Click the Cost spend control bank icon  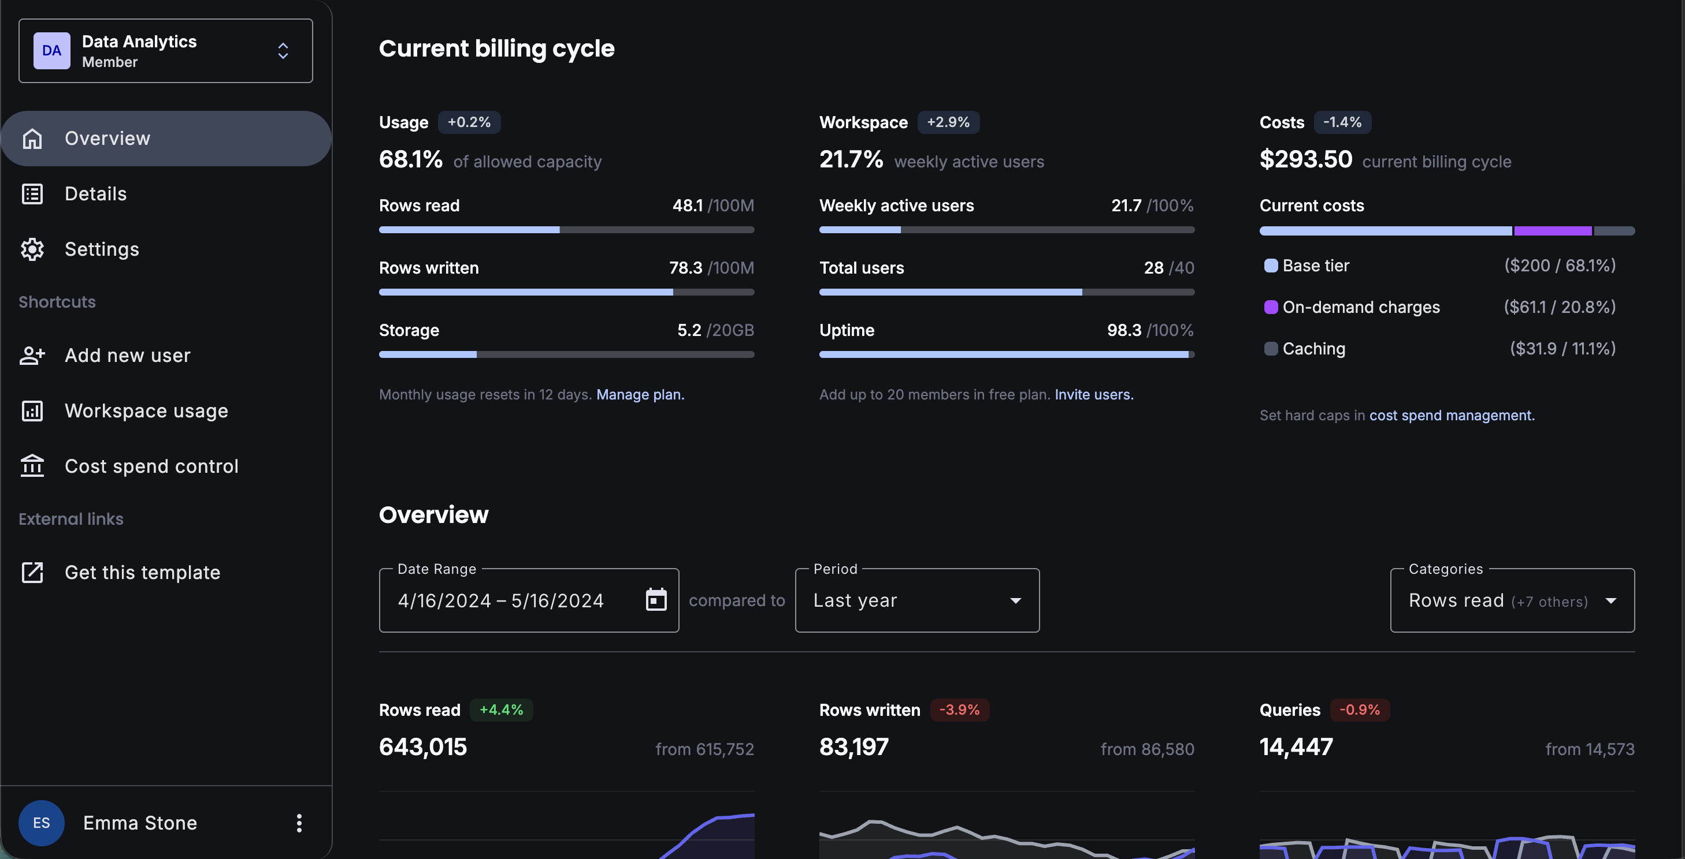32,466
